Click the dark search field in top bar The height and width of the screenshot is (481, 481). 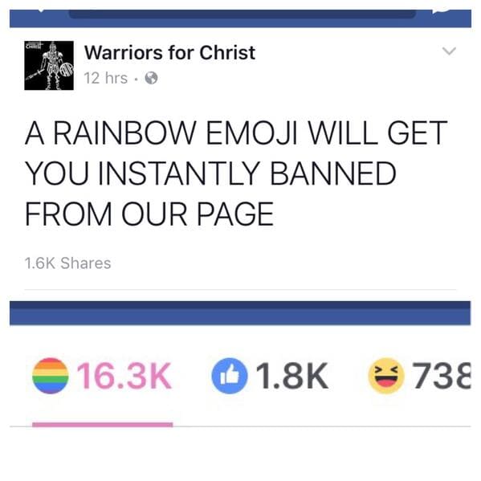click(243, 14)
